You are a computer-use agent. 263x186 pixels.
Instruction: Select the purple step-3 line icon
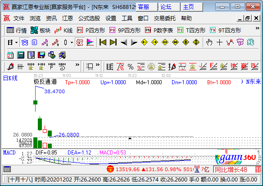click(x=45, y=42)
